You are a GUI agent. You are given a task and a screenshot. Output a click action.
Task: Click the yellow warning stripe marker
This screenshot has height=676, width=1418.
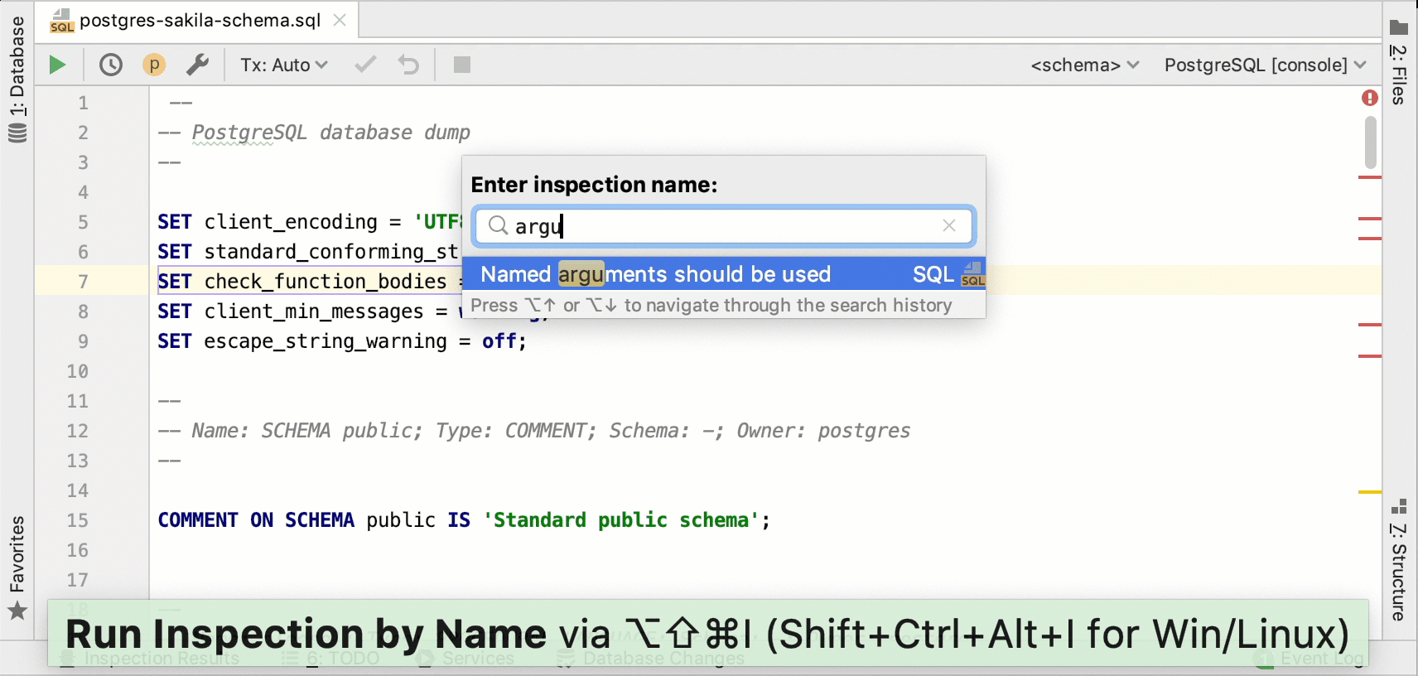[1370, 492]
